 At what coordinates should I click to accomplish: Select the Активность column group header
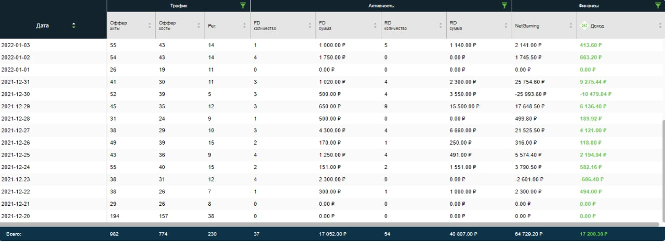[381, 6]
